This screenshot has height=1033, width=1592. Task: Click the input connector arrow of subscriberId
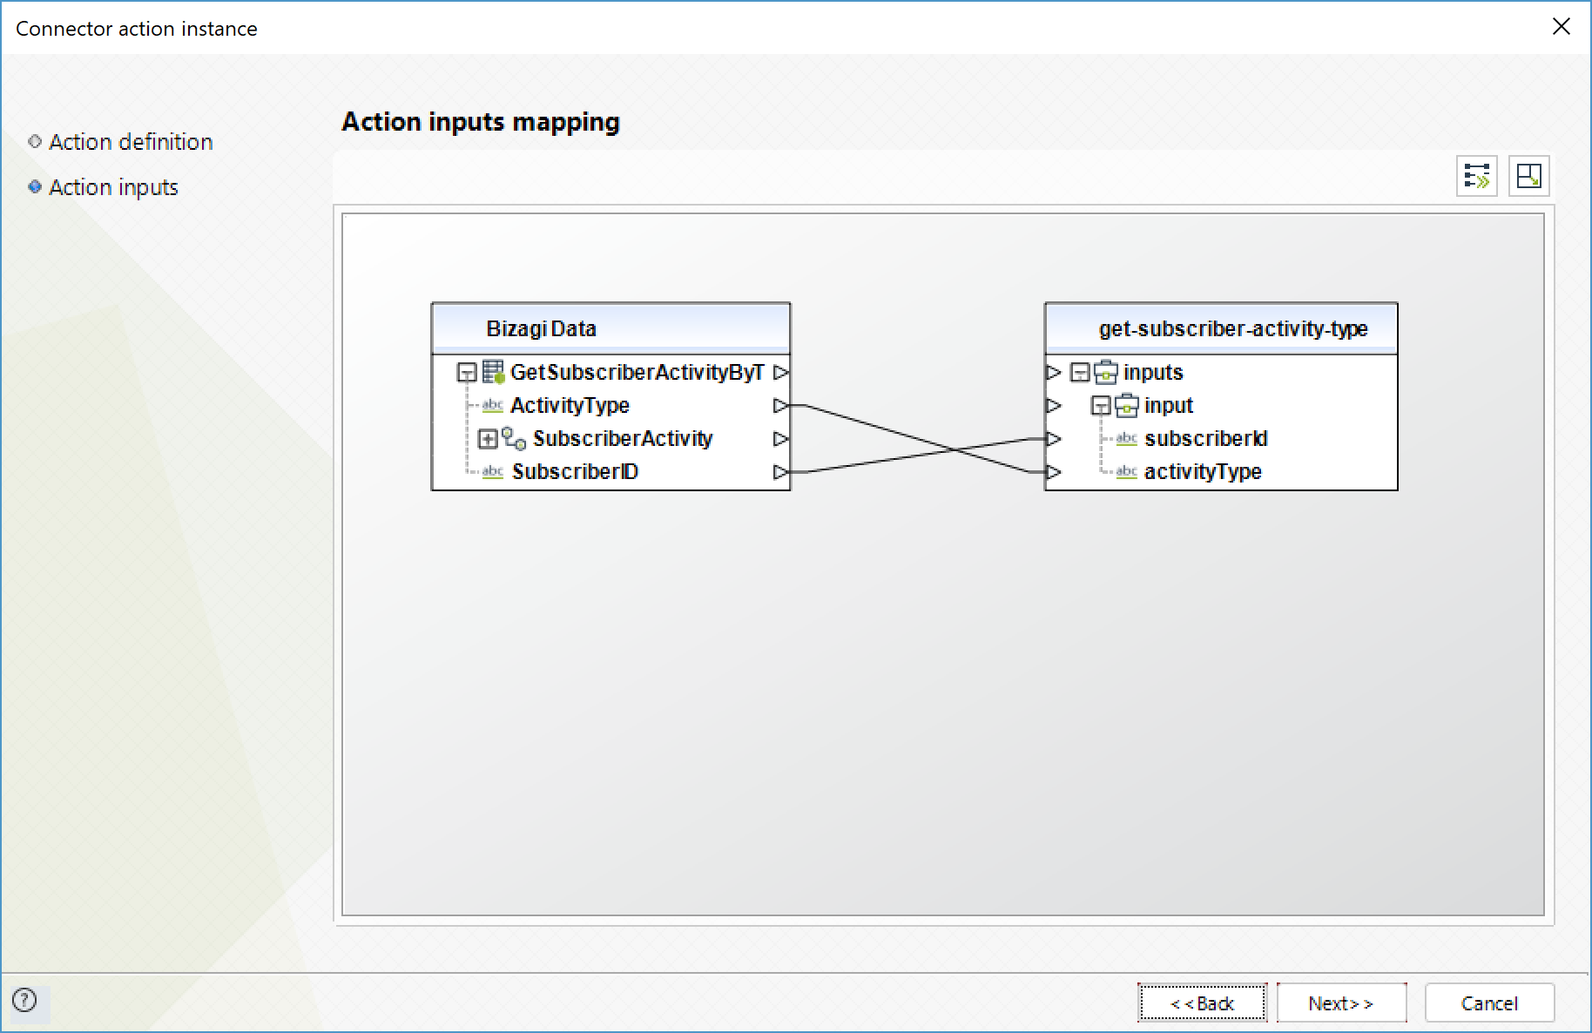pos(1054,439)
